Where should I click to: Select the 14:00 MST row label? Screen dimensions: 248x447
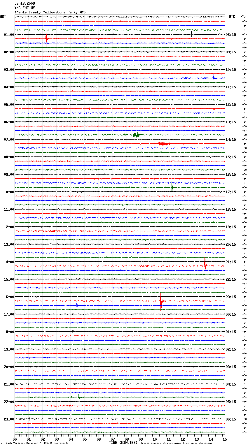(x=9, y=262)
